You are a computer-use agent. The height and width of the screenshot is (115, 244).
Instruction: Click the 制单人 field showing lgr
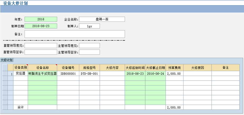89,26
